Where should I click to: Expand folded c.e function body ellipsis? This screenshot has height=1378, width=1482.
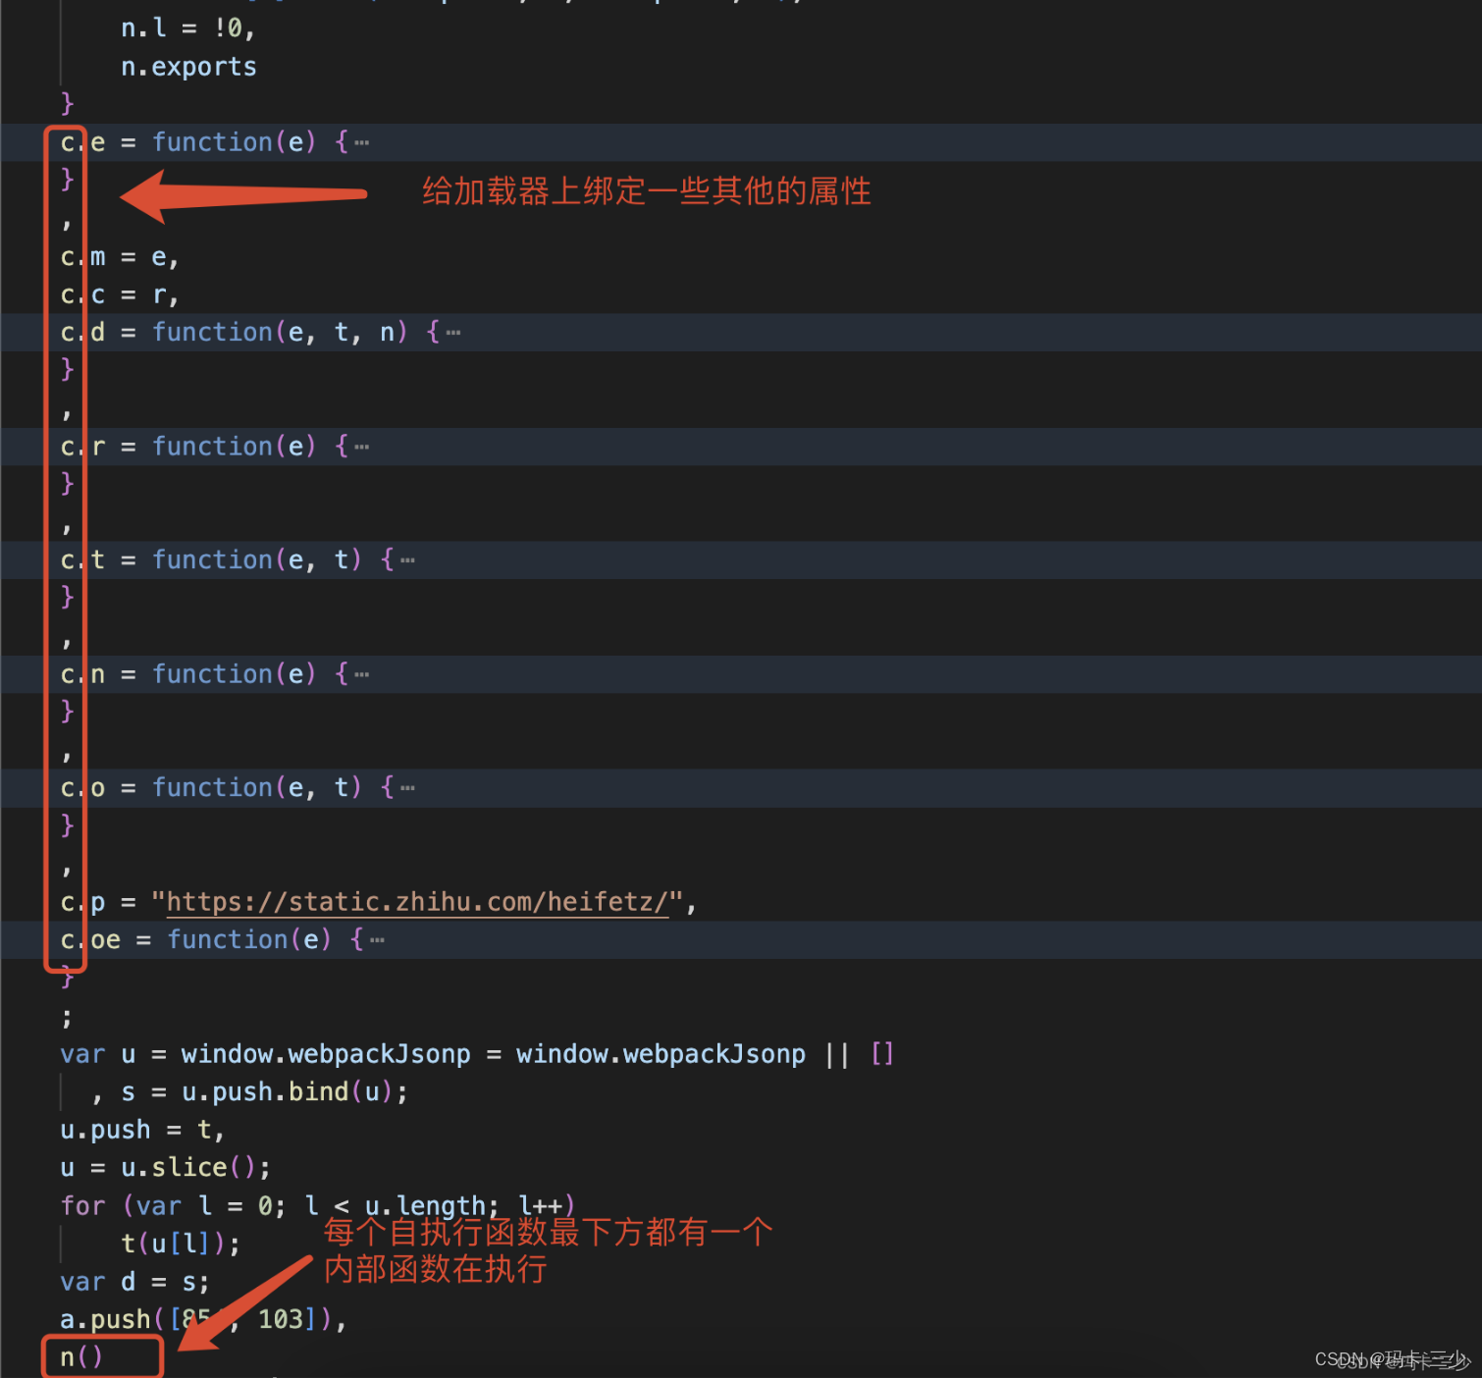(362, 143)
